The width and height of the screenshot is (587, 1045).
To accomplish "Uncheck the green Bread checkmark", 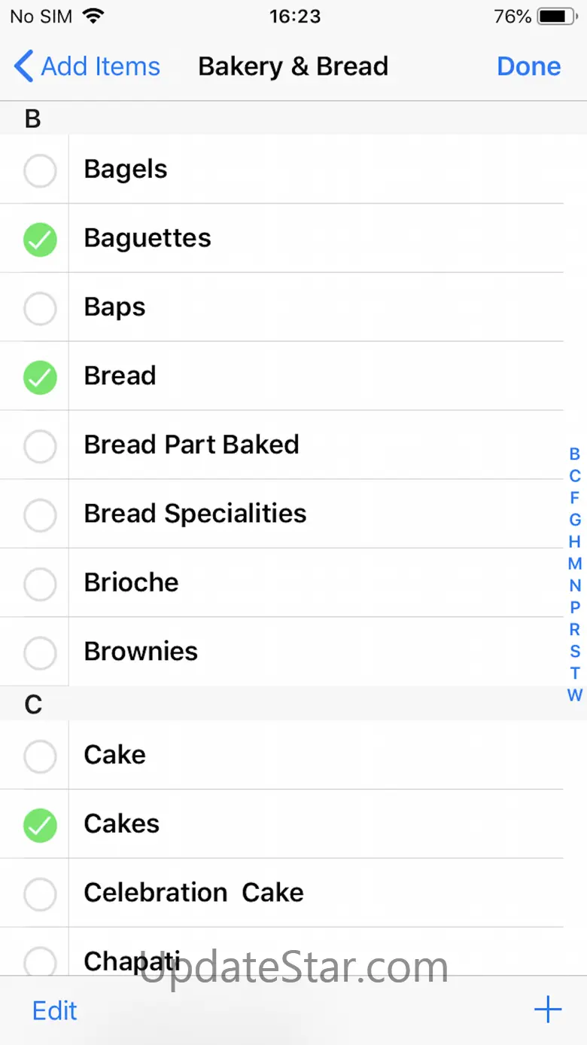I will (x=40, y=378).
